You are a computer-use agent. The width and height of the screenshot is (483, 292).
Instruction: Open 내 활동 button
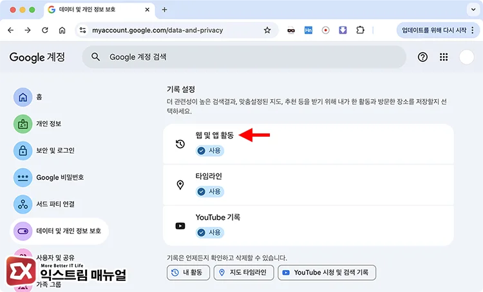point(188,273)
